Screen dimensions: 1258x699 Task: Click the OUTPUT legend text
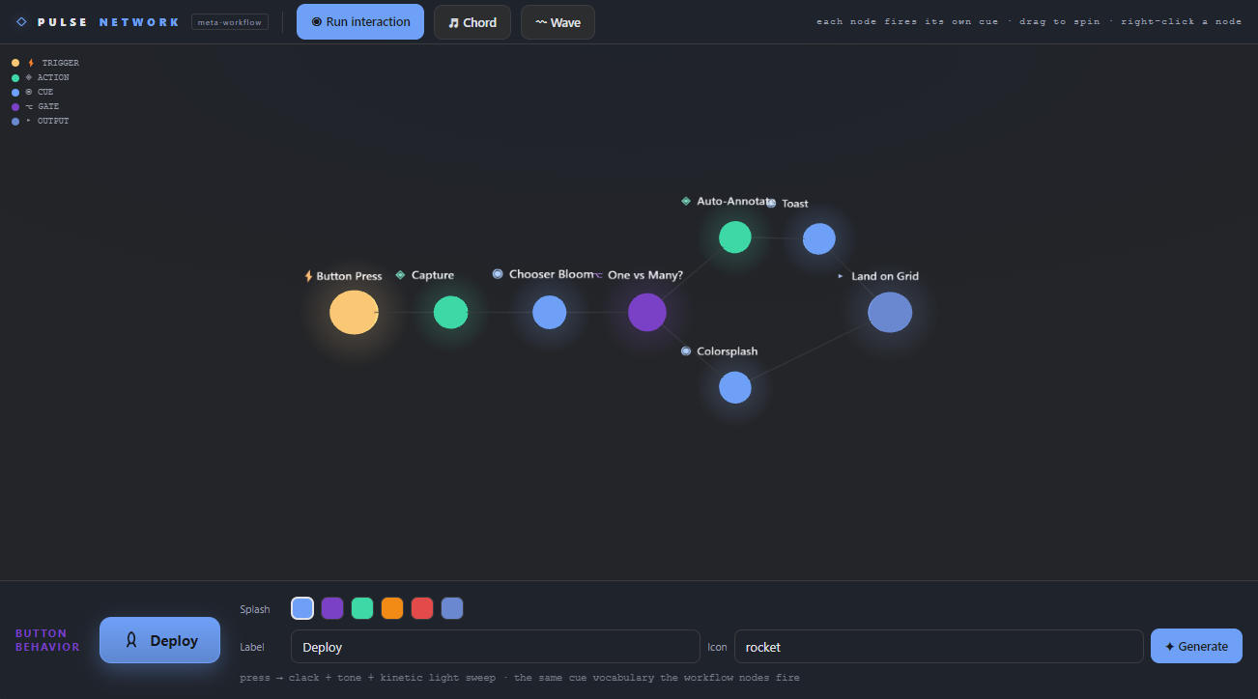[x=53, y=121]
